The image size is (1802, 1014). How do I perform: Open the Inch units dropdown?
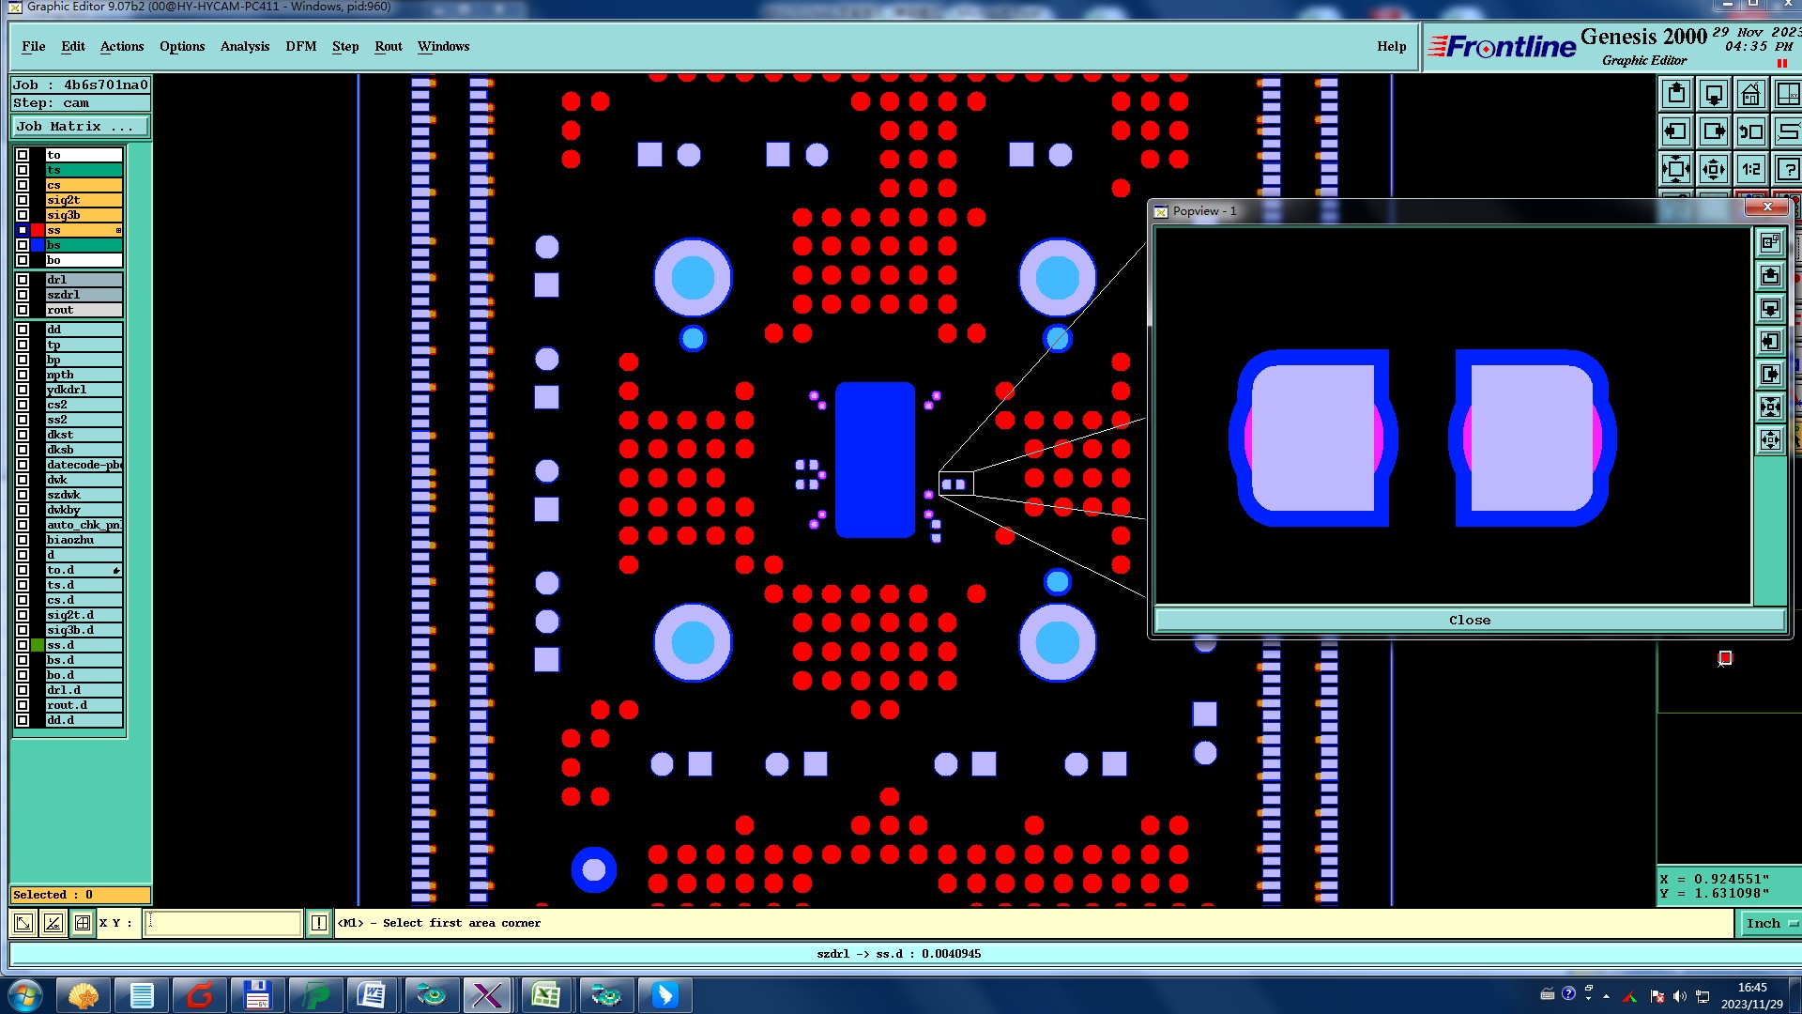click(x=1770, y=923)
